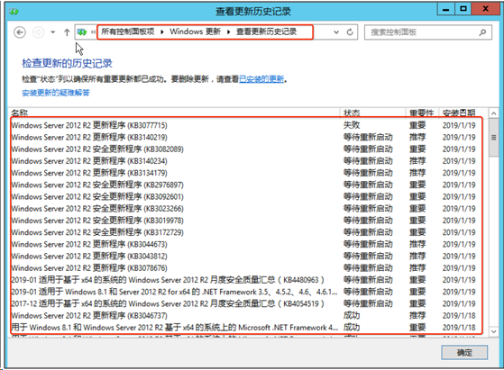
Task: Expand arrow after Windows 更新 breadcrumb
Action: tap(228, 32)
